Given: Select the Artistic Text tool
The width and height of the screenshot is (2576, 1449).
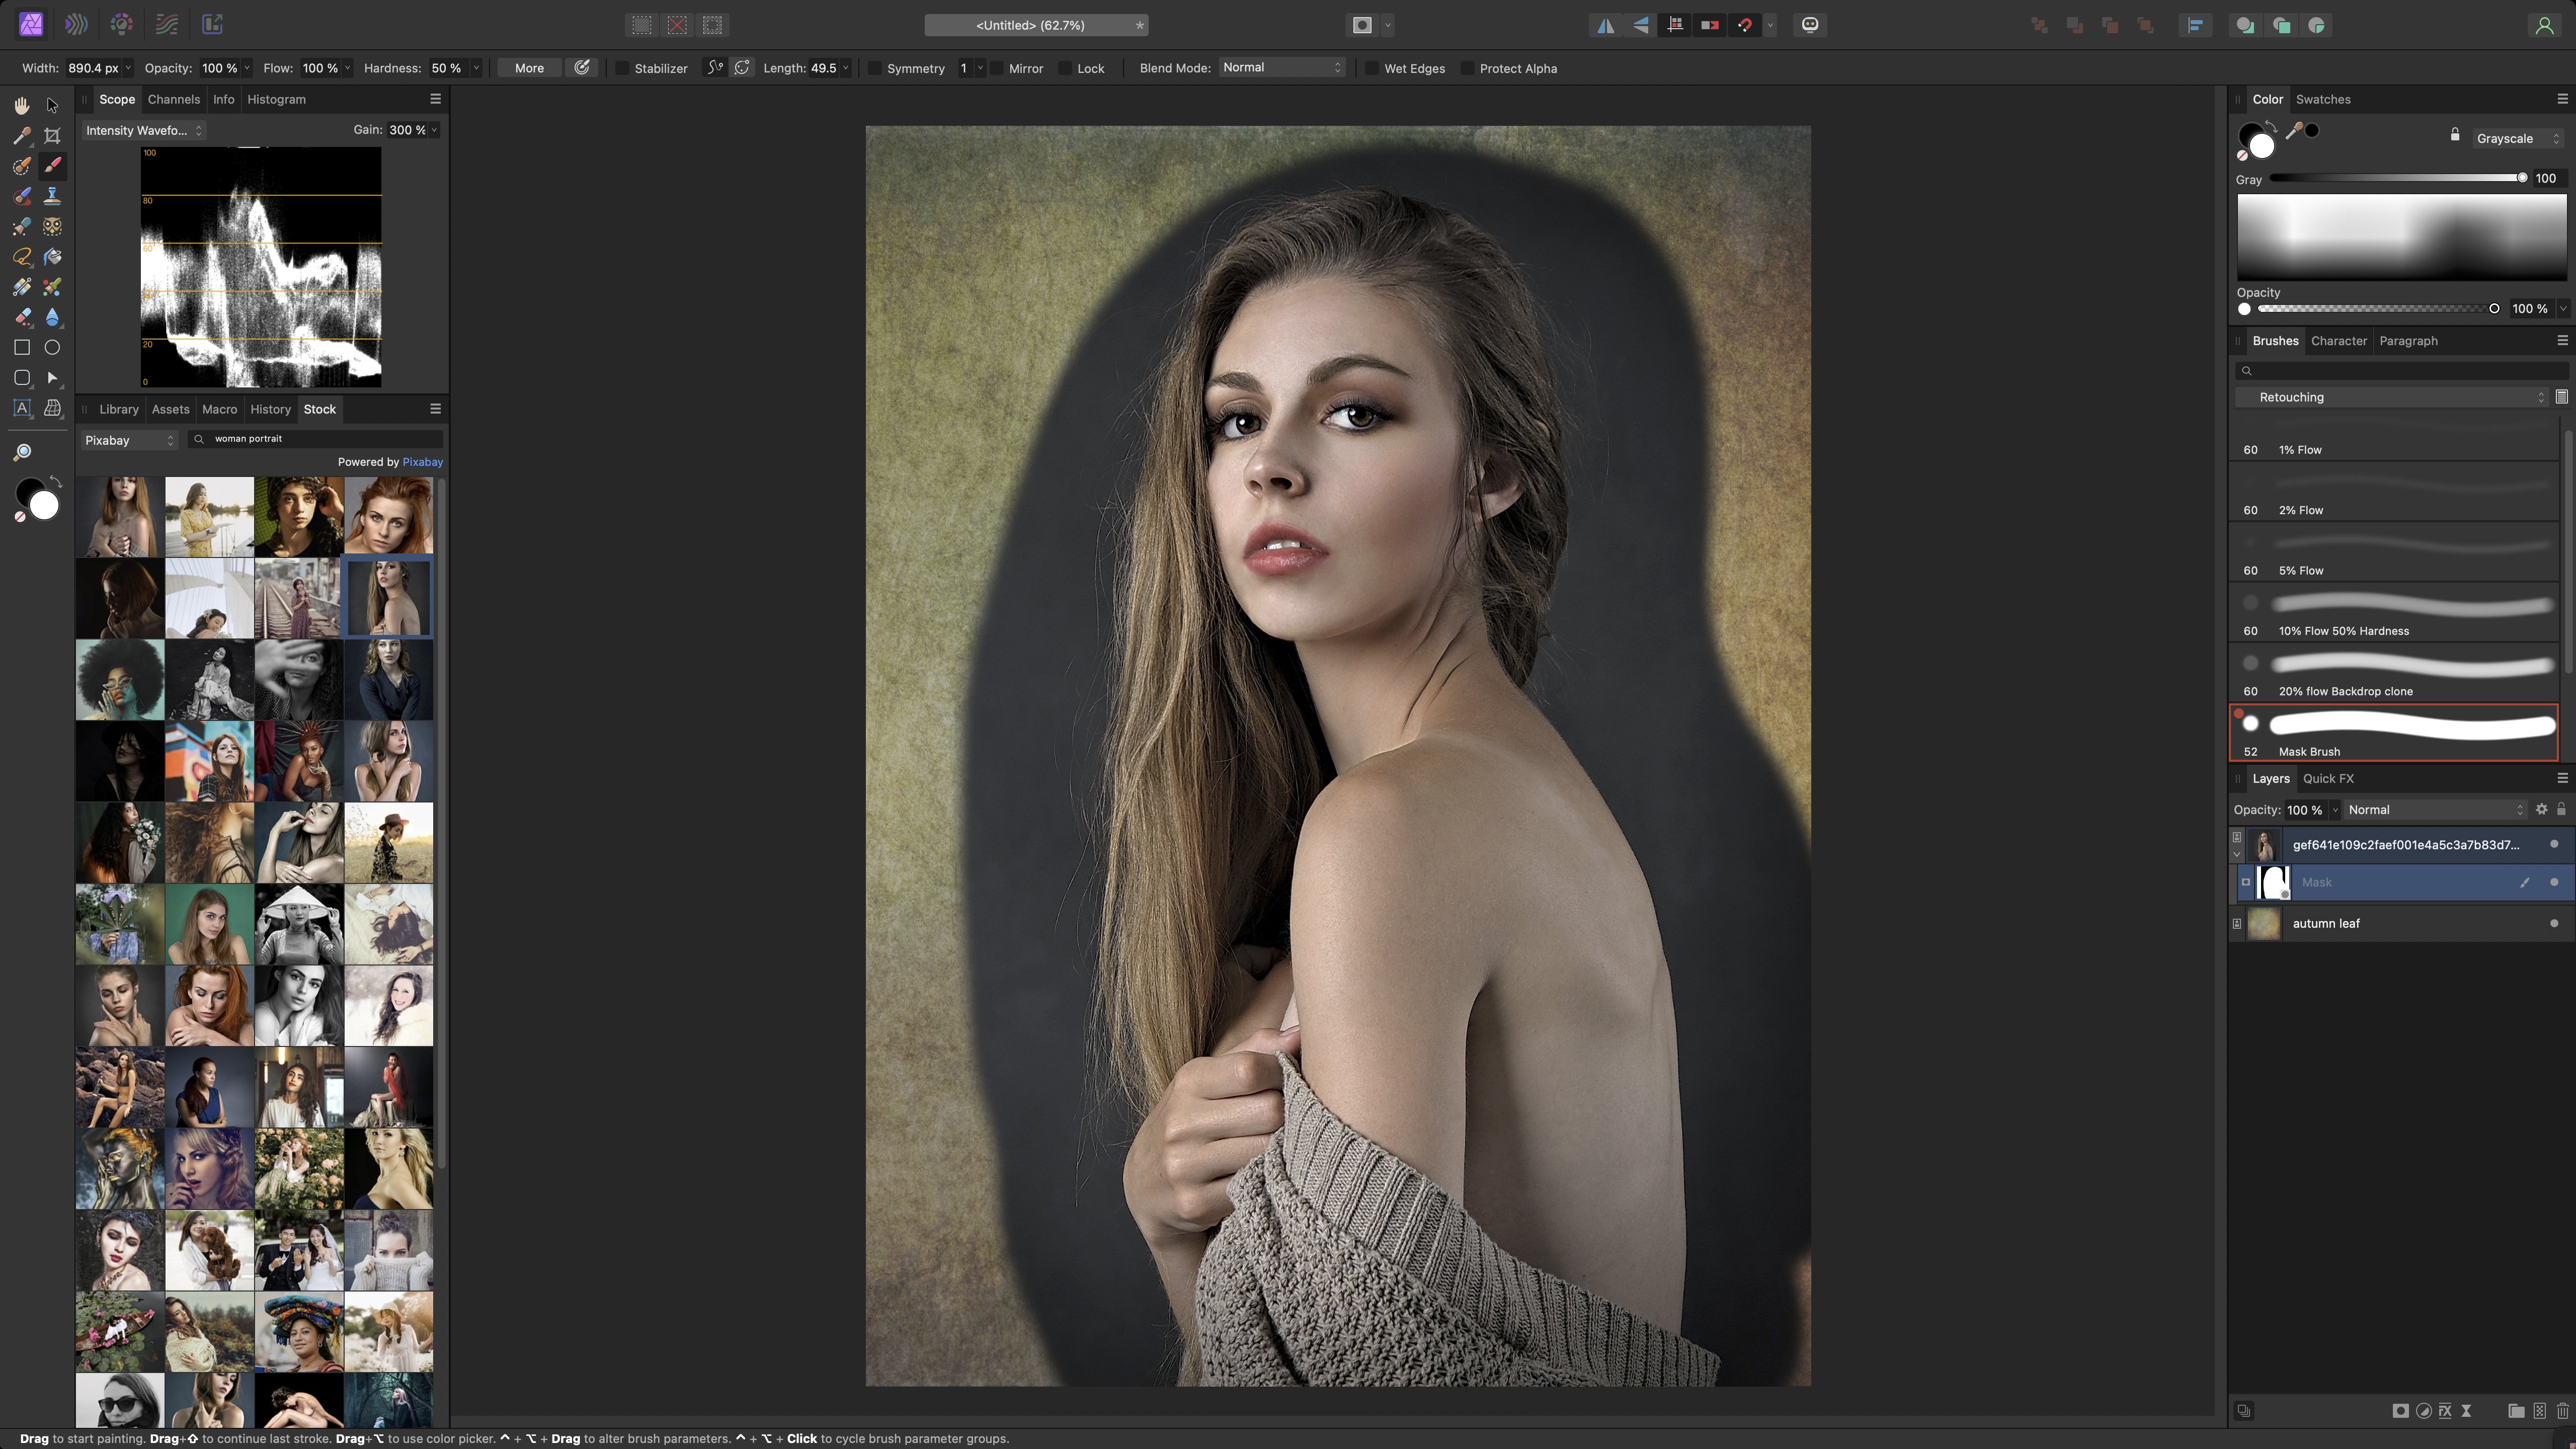Looking at the screenshot, I should (21, 408).
